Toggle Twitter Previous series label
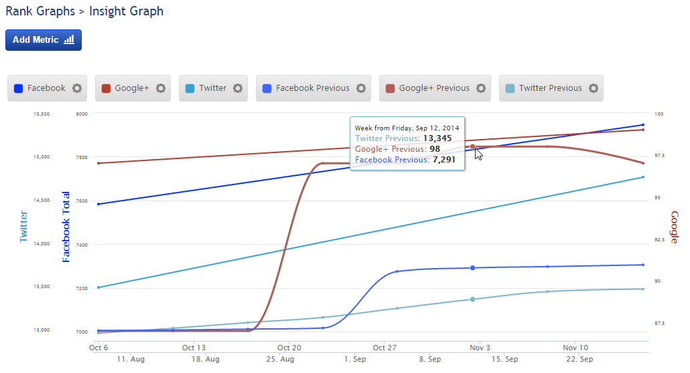Viewport: 690px width, 373px height. [x=550, y=88]
